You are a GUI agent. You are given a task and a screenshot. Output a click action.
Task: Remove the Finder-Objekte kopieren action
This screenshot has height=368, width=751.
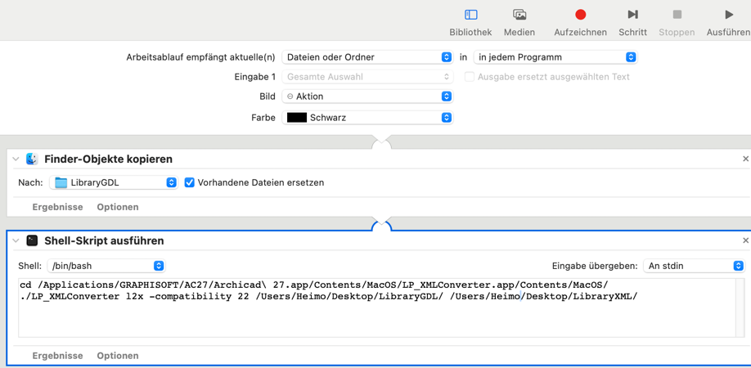point(745,159)
